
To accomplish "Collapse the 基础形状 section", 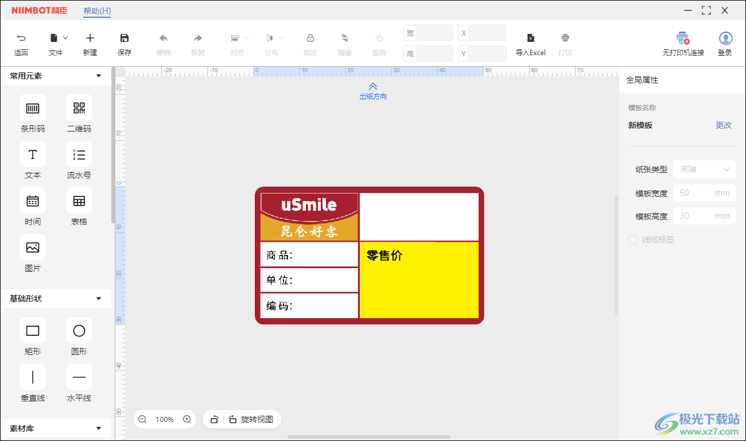I will tap(99, 299).
